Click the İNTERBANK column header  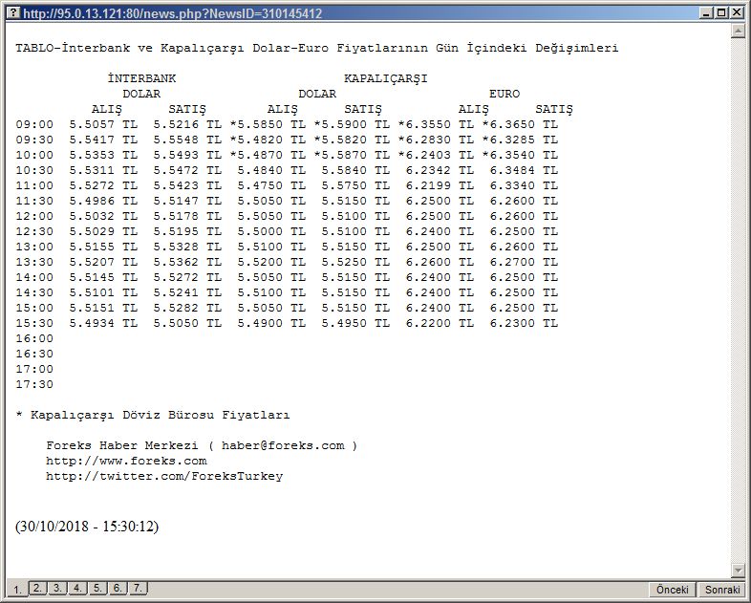pos(141,78)
